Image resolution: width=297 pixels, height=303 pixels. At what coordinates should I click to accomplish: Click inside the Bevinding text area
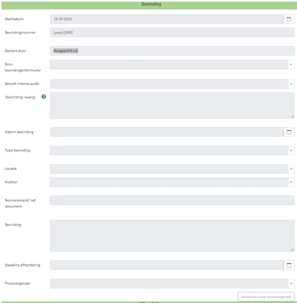172,236
